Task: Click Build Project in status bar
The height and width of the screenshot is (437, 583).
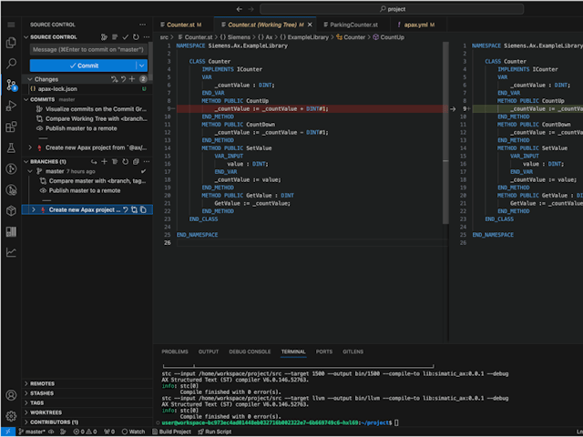Action: click(x=171, y=432)
